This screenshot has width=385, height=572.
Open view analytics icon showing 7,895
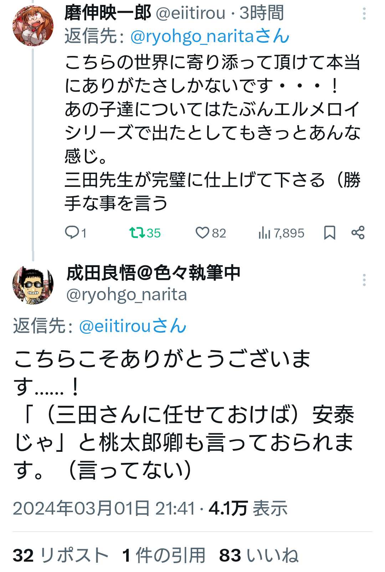[265, 233]
